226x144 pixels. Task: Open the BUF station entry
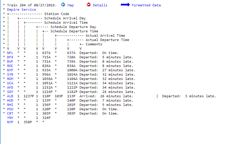point(10,61)
